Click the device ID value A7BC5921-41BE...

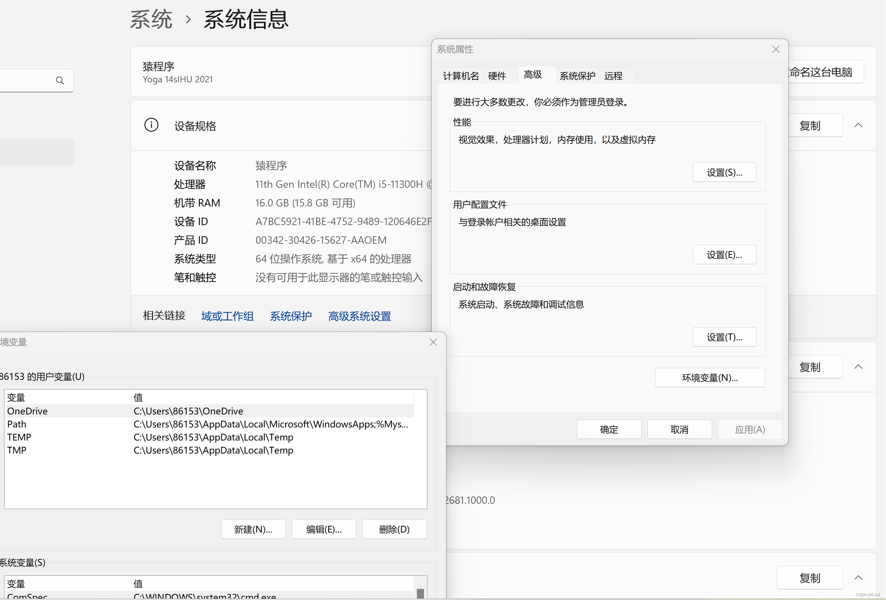point(343,221)
